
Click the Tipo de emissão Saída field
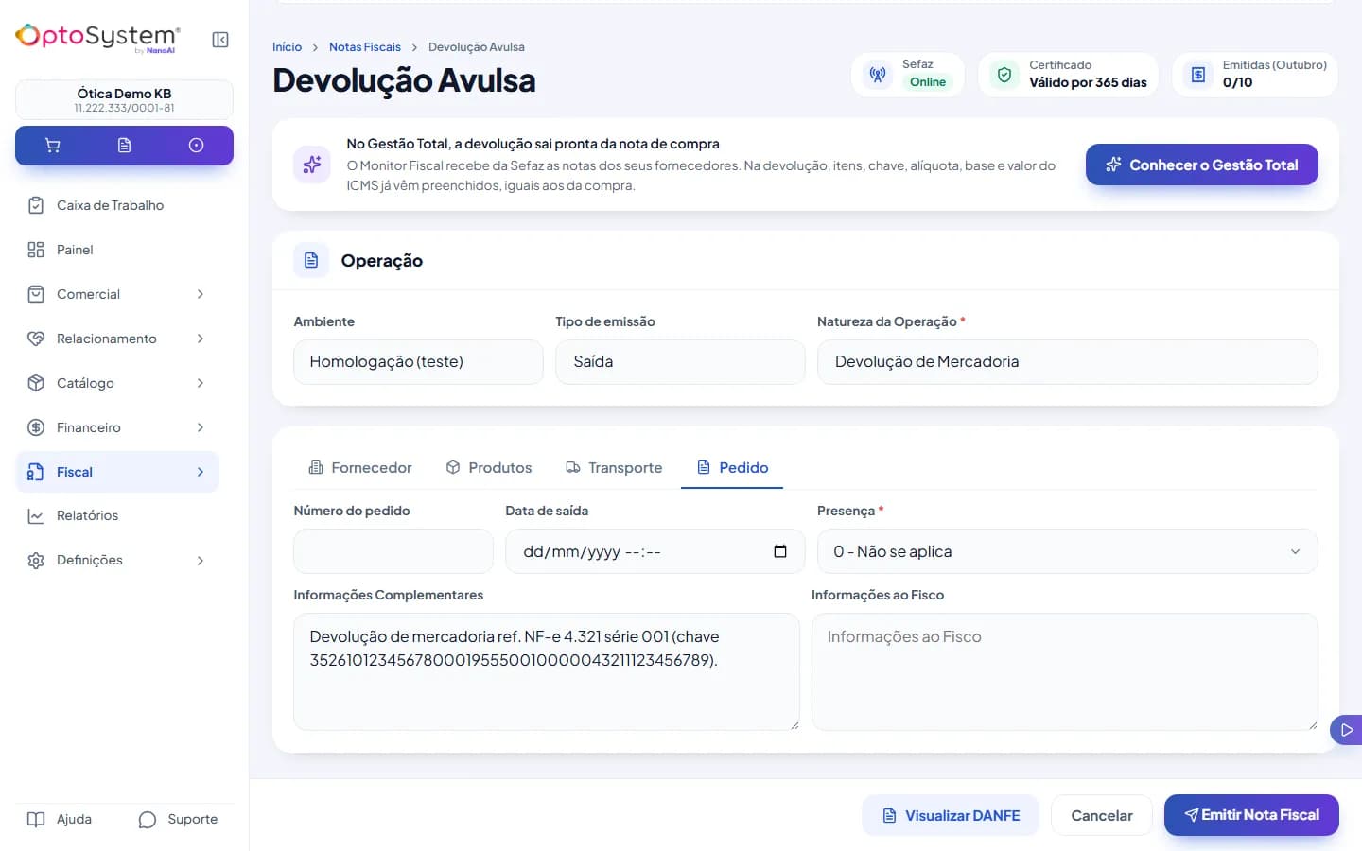[680, 362]
